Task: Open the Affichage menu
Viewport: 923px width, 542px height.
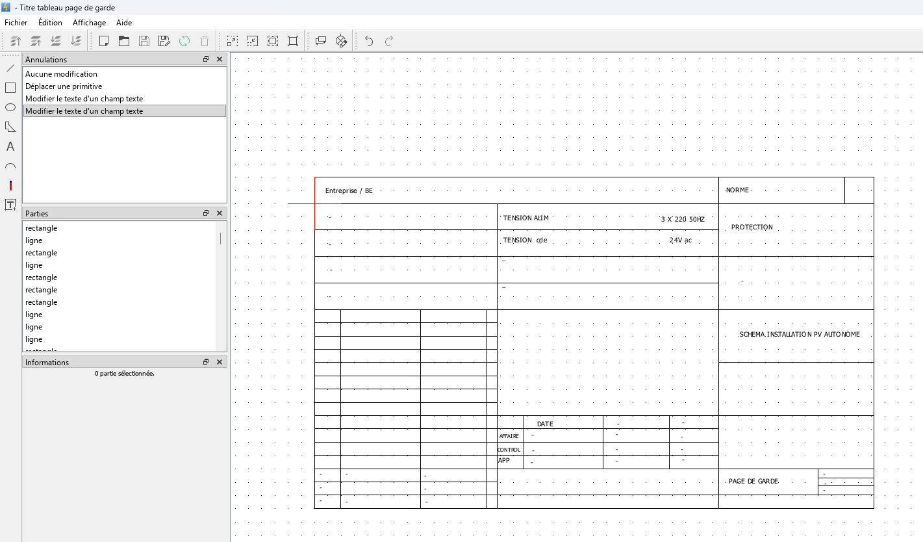Action: coord(89,23)
